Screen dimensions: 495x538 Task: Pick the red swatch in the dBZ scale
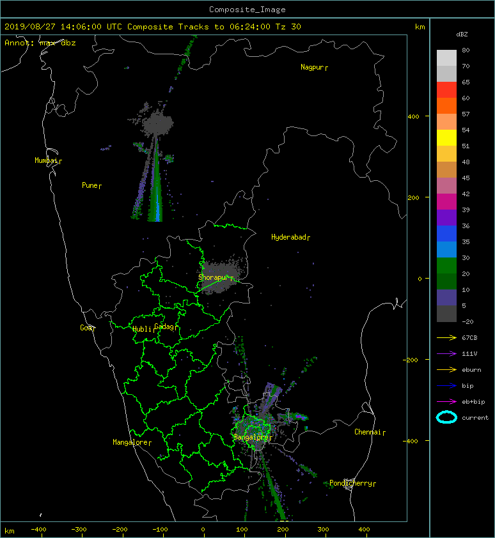(x=446, y=90)
